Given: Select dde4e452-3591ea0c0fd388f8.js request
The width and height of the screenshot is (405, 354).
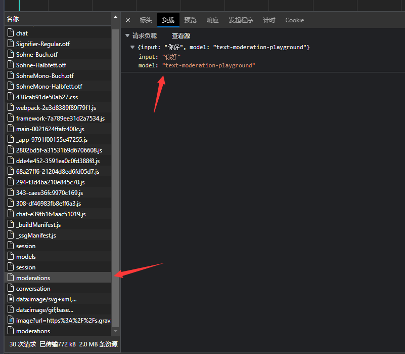Looking at the screenshot, I should point(58,161).
